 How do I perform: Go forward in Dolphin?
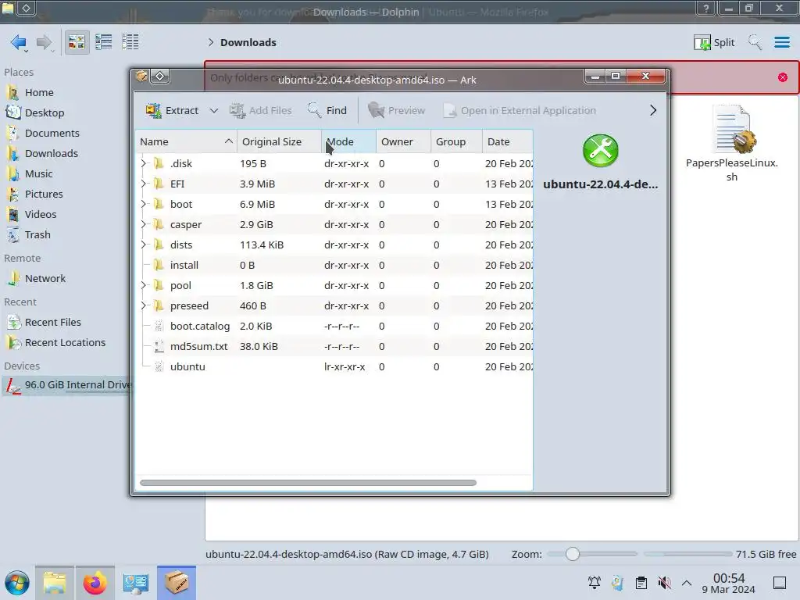45,42
